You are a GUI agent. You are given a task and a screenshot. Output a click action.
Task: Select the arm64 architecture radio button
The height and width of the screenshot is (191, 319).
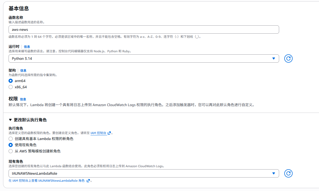[11, 81]
